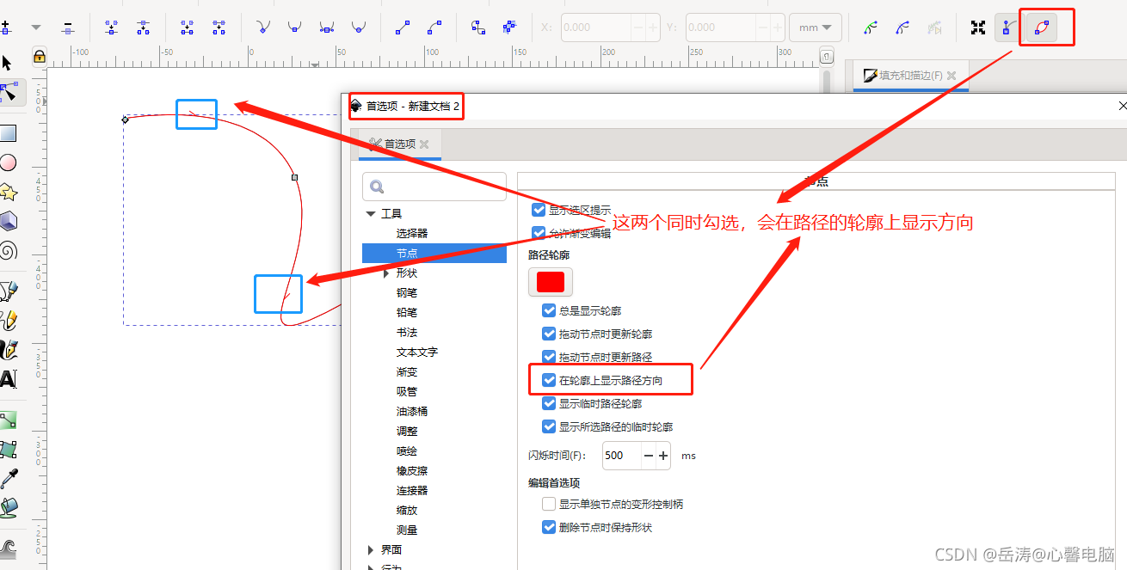This screenshot has width=1127, height=570.
Task: Open the mm units dropdown
Action: tap(816, 28)
